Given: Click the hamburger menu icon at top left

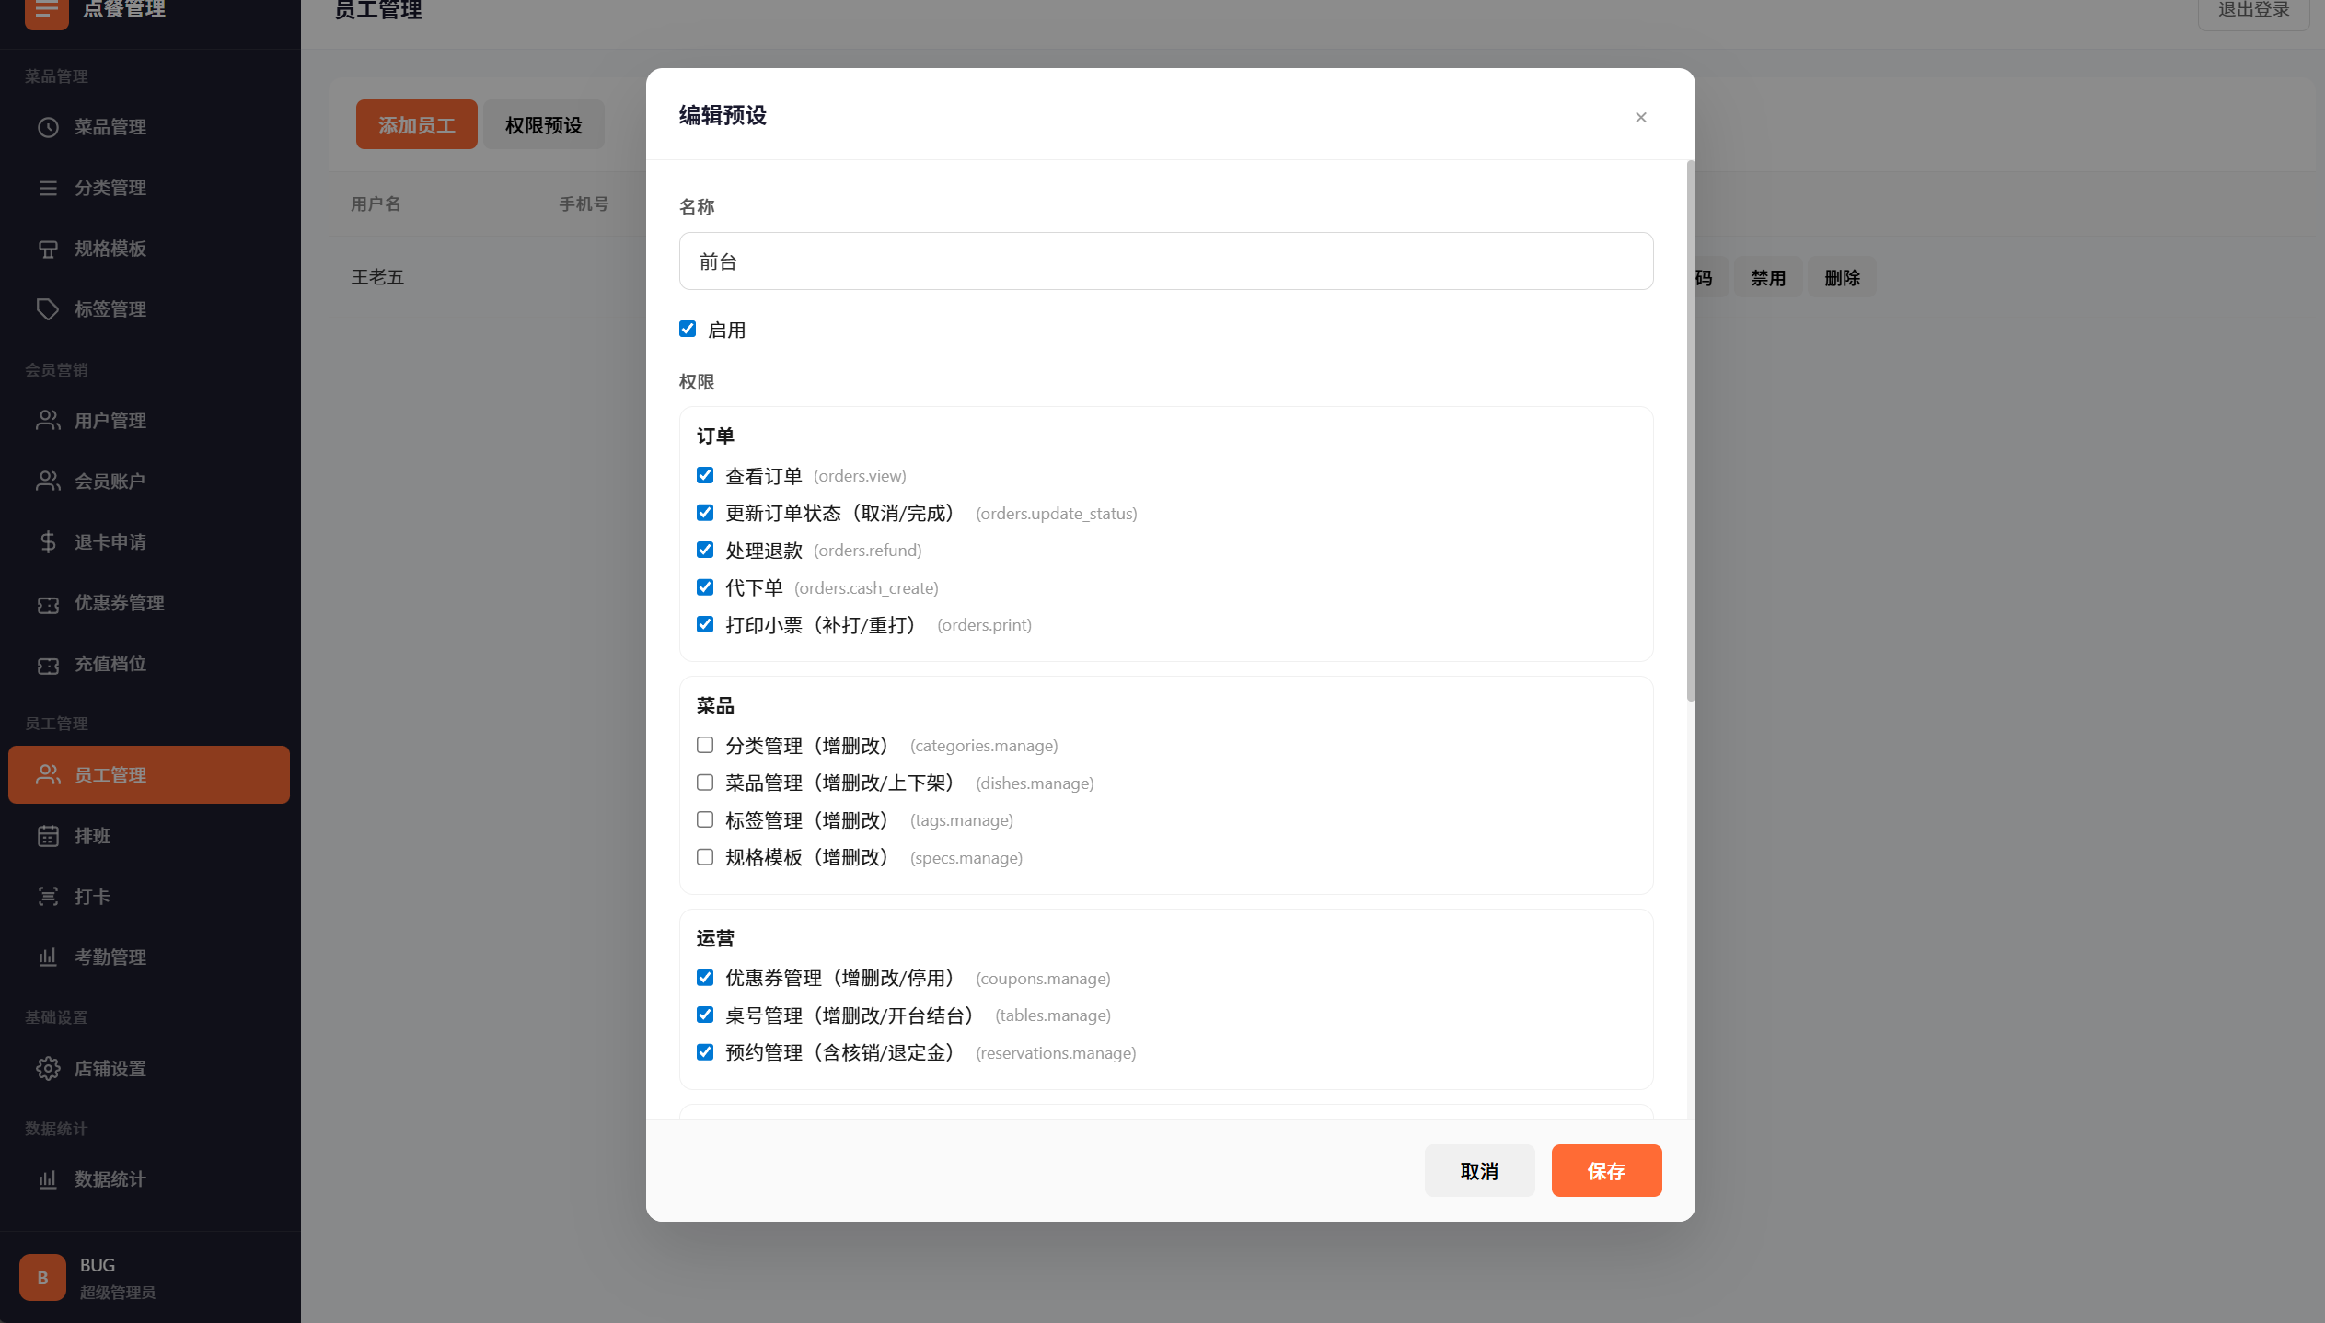Looking at the screenshot, I should pyautogui.click(x=46, y=11).
